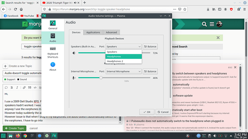
Task: Apply Bold in the forum composer
Action: coord(12,87)
